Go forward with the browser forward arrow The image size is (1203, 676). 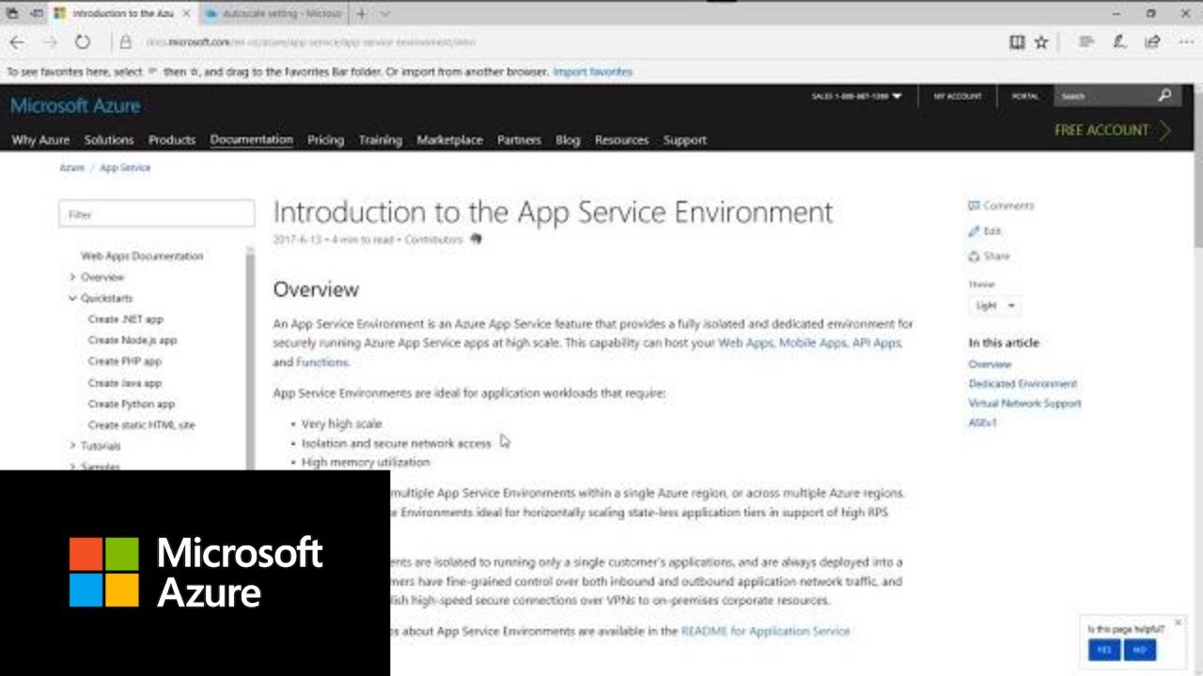click(x=50, y=42)
